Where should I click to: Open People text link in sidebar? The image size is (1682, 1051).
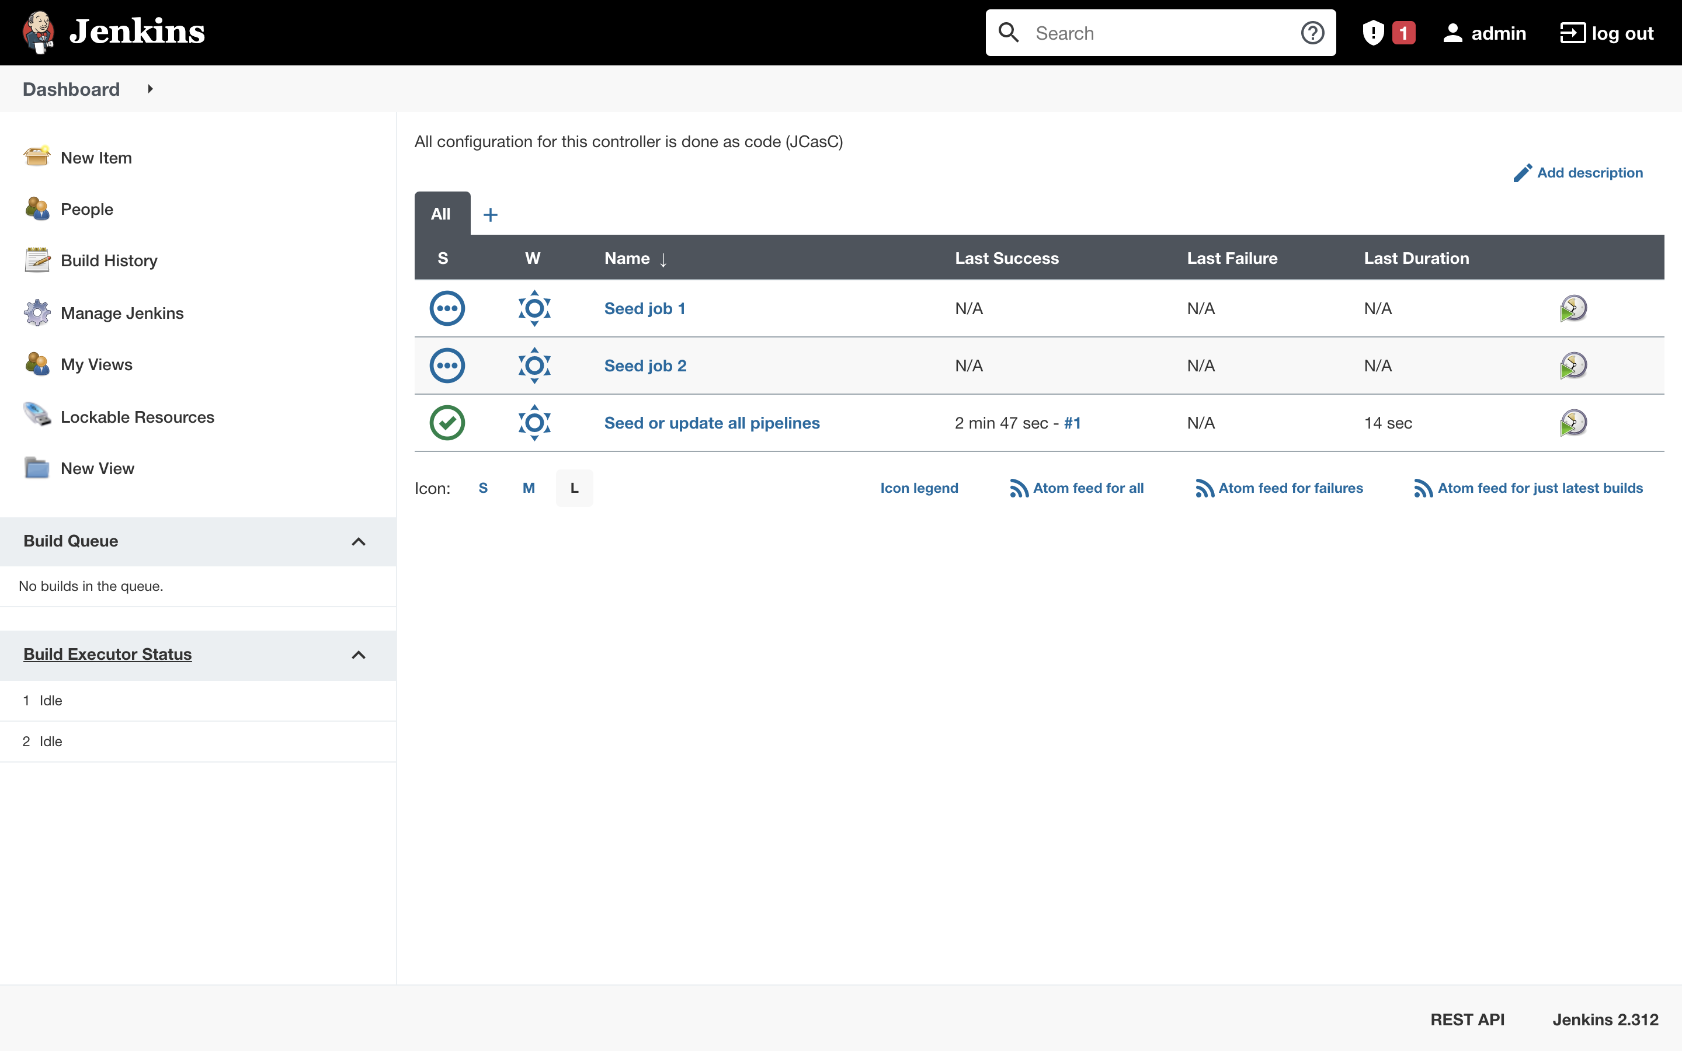pos(87,209)
